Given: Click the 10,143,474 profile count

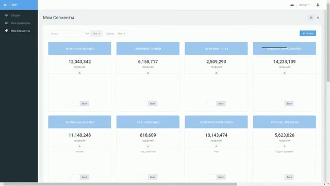Looking at the screenshot, I should click(x=216, y=135).
